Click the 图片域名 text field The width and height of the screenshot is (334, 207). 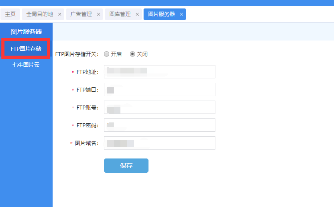point(159,143)
